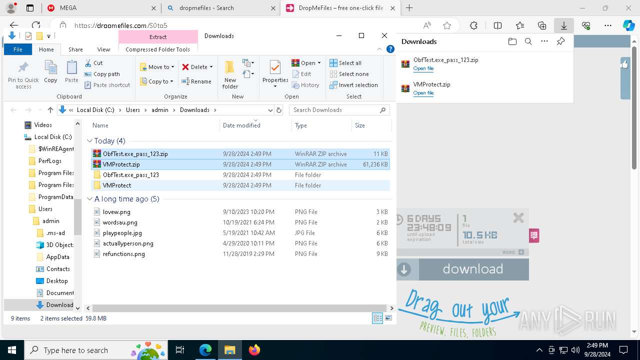Viewport: 640px width, 360px height.
Task: Open Quick Access Toolbar customize dropdown
Action: [48, 36]
